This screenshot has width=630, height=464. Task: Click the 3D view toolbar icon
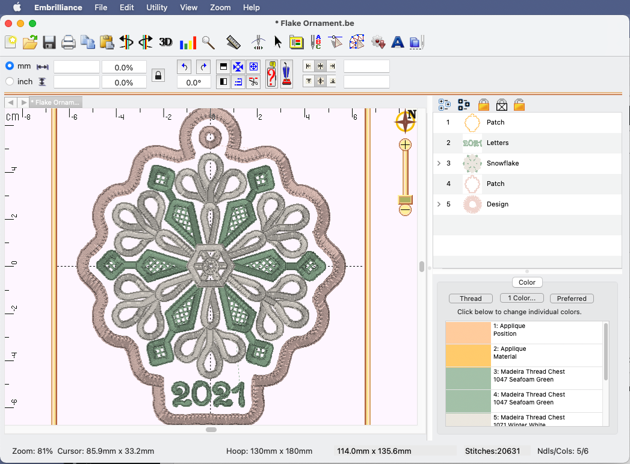pyautogui.click(x=165, y=42)
